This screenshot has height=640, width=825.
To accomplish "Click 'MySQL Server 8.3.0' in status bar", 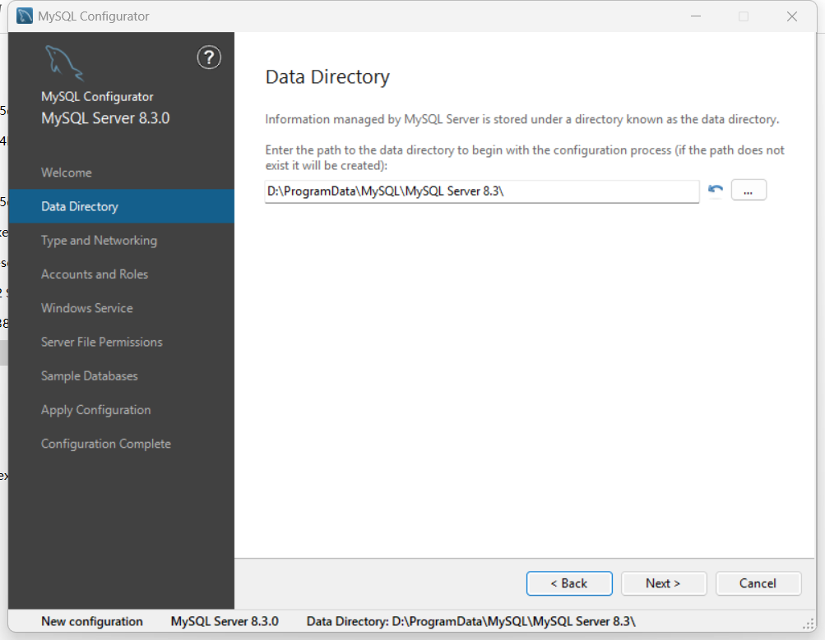I will (225, 621).
